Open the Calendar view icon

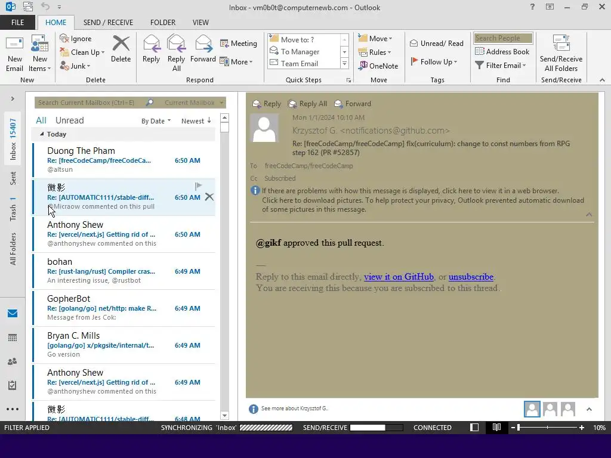tap(13, 338)
